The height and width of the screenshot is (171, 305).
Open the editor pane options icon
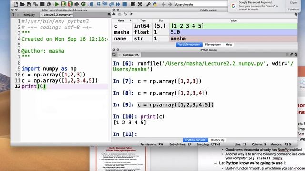point(109,14)
